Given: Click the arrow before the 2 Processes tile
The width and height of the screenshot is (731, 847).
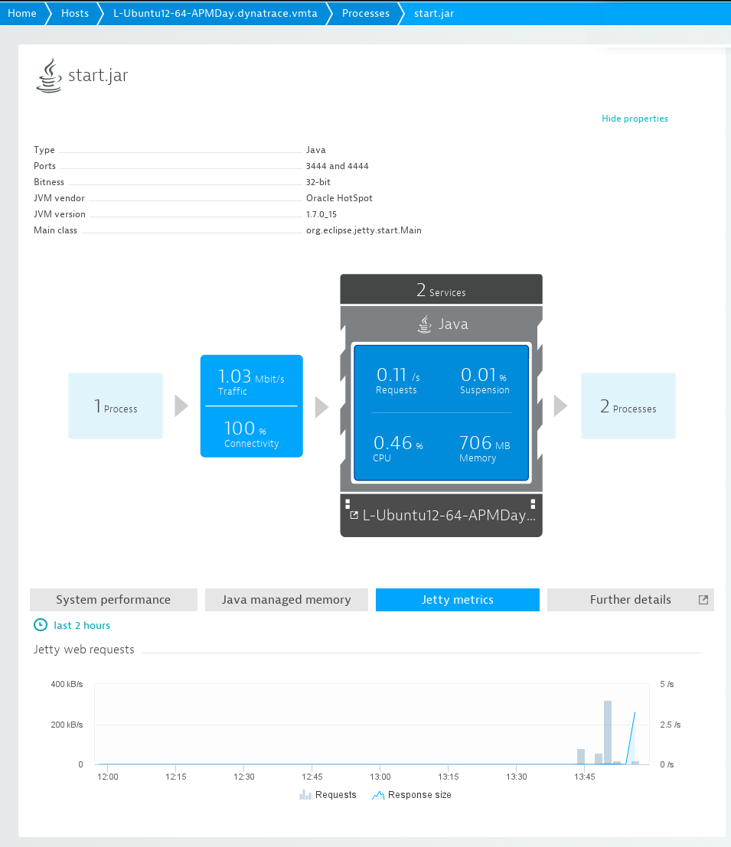Looking at the screenshot, I should (x=561, y=406).
